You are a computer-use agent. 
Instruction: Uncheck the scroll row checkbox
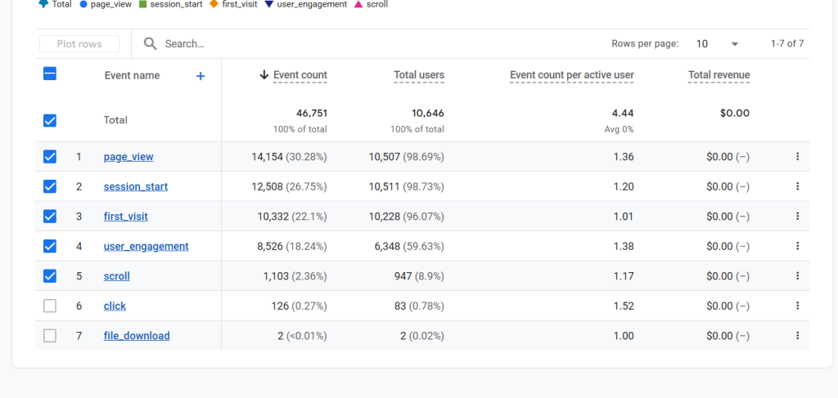click(50, 276)
